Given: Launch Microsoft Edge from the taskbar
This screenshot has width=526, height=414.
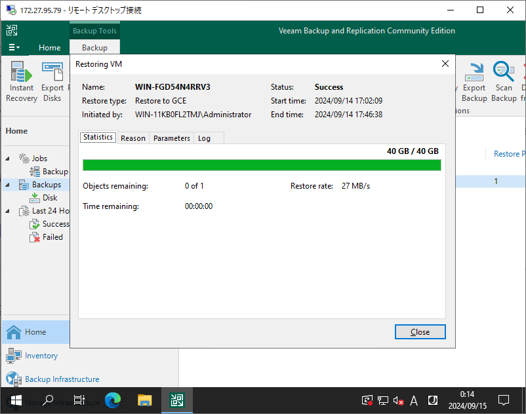Looking at the screenshot, I should 113,400.
